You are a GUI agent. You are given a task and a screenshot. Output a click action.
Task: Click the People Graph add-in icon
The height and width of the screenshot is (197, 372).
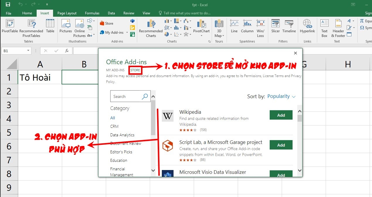(x=132, y=34)
